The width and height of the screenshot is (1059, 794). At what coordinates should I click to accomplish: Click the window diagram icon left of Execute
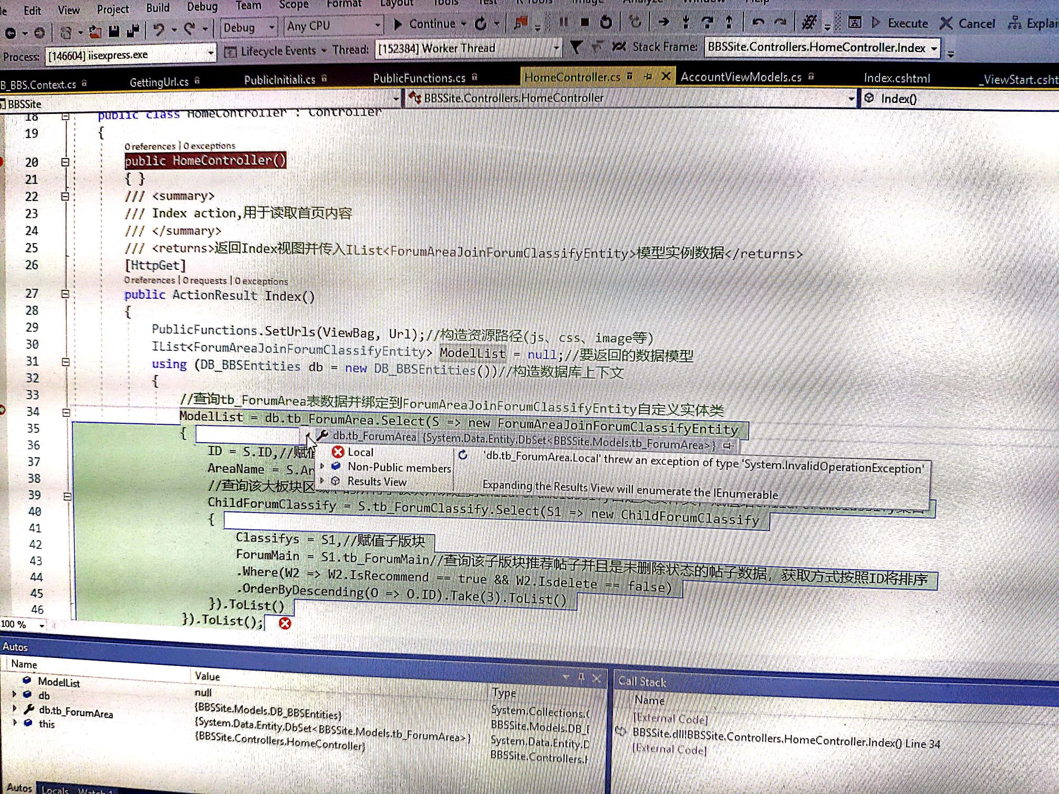855,23
